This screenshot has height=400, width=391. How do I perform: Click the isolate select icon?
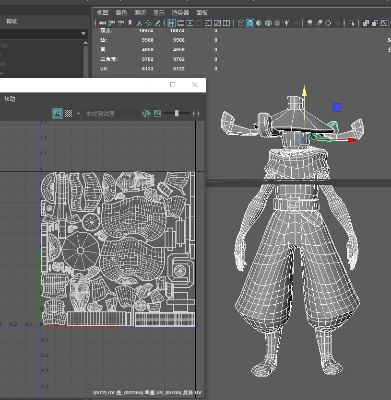(x=352, y=23)
